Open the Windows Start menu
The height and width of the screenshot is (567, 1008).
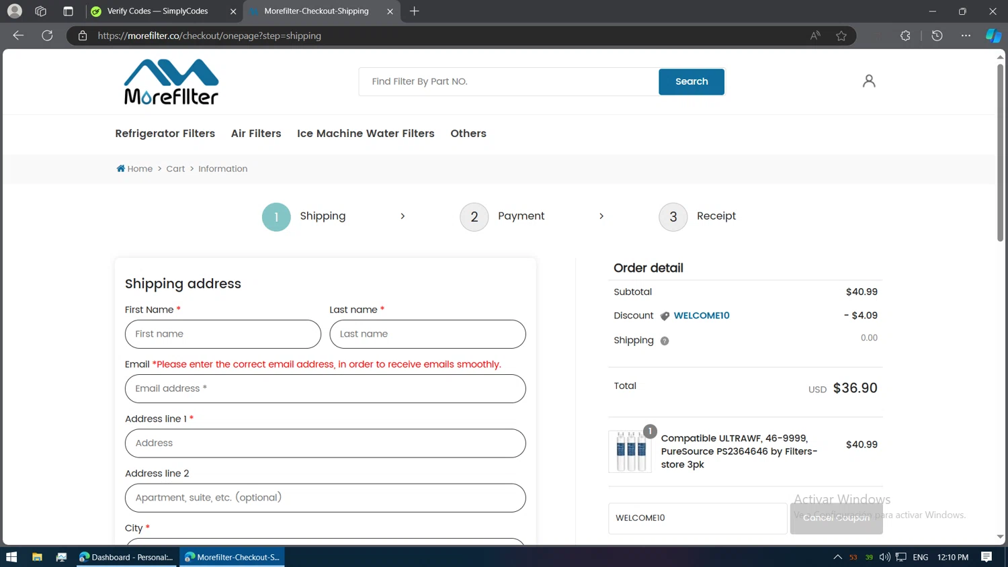(x=11, y=557)
